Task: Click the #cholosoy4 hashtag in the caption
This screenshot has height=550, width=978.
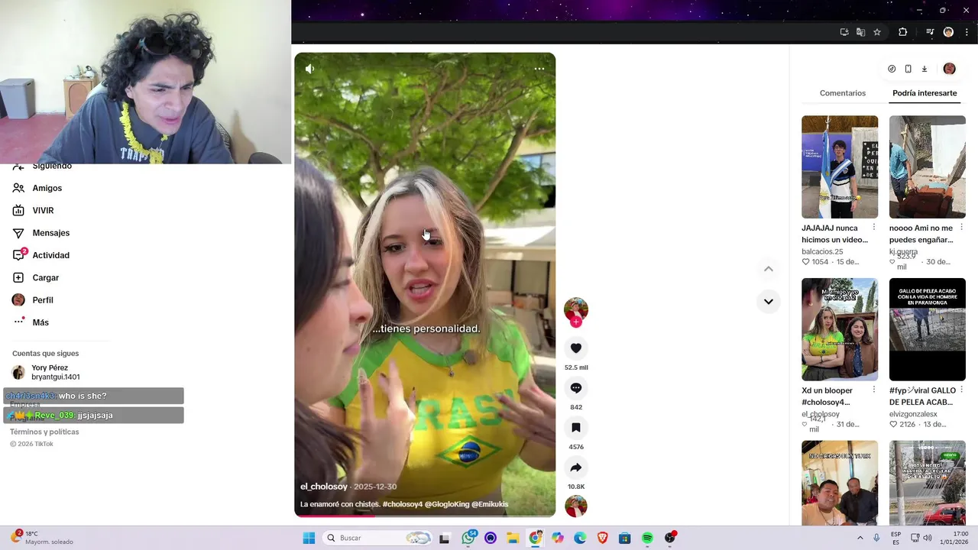Action: coord(403,504)
